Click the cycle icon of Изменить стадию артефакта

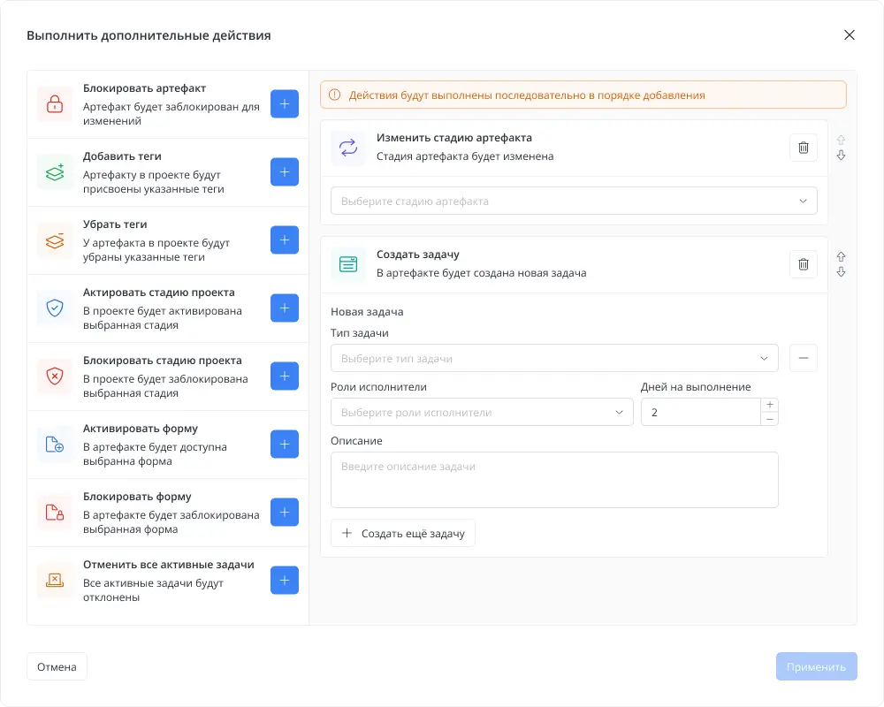click(x=348, y=148)
